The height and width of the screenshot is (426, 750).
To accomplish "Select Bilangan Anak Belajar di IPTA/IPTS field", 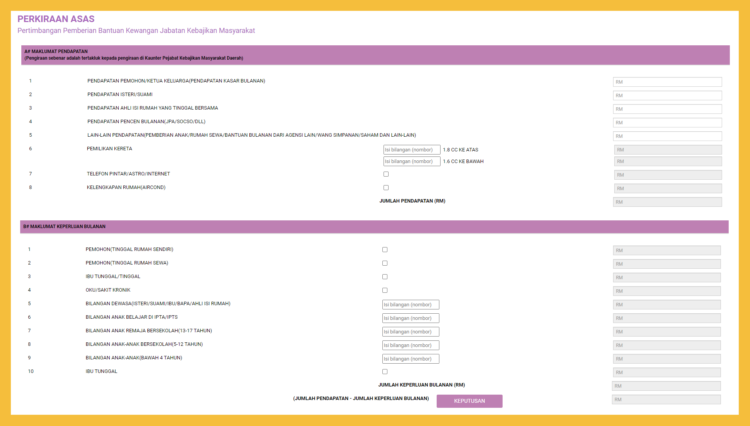I will (410, 318).
